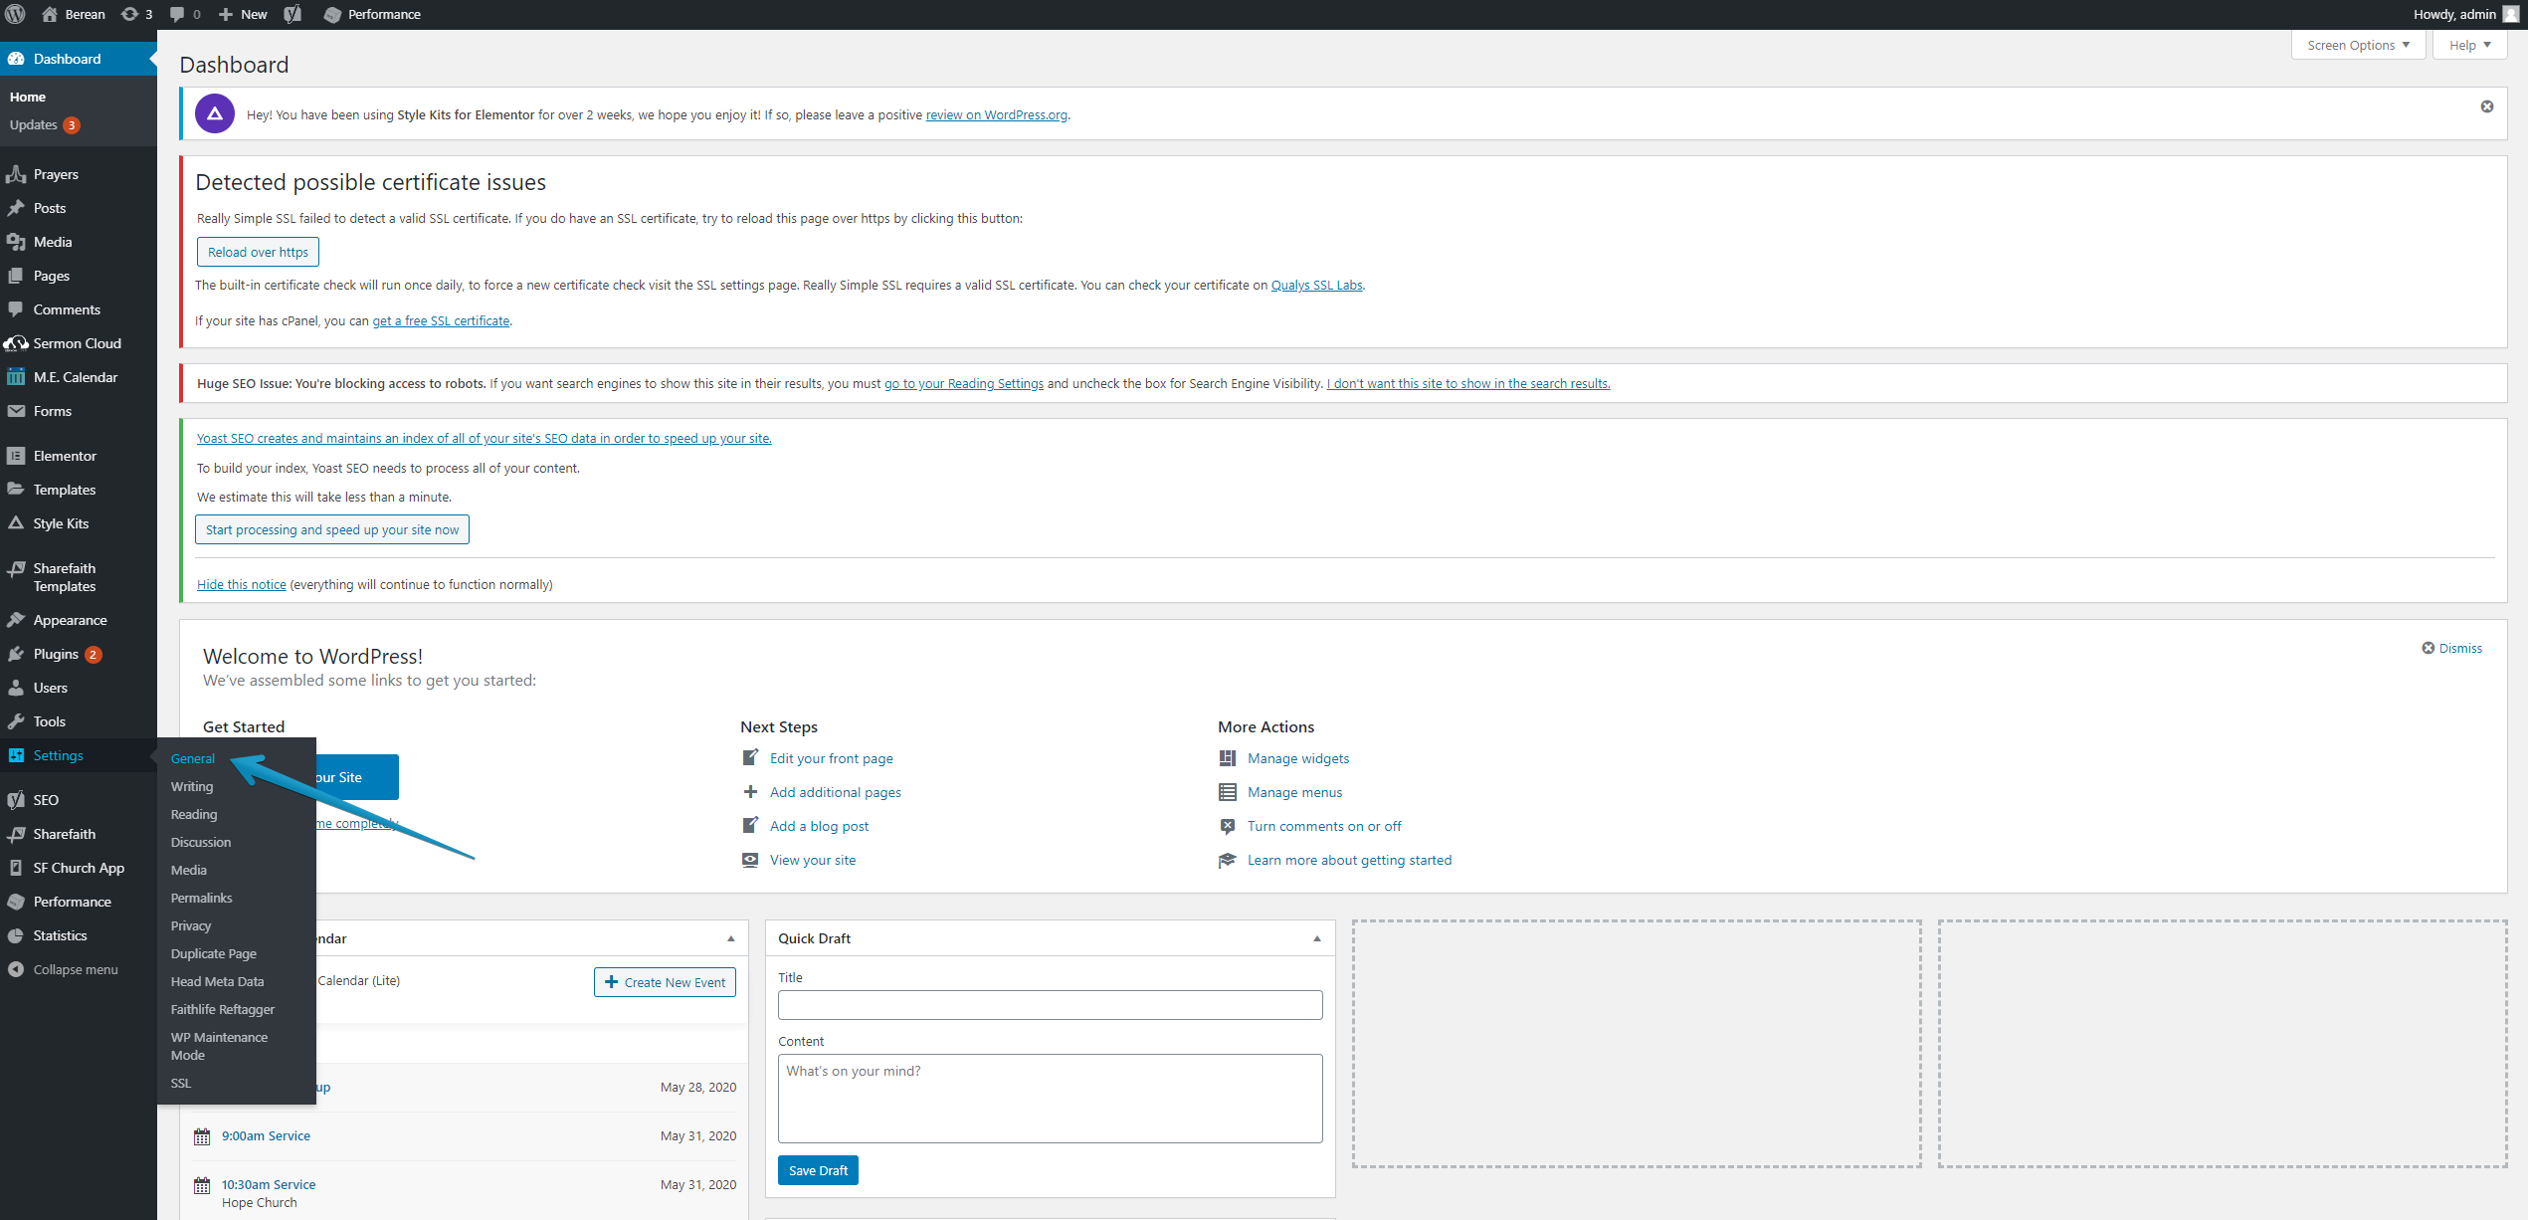Click View your site link
2528x1220 pixels.
813,860
